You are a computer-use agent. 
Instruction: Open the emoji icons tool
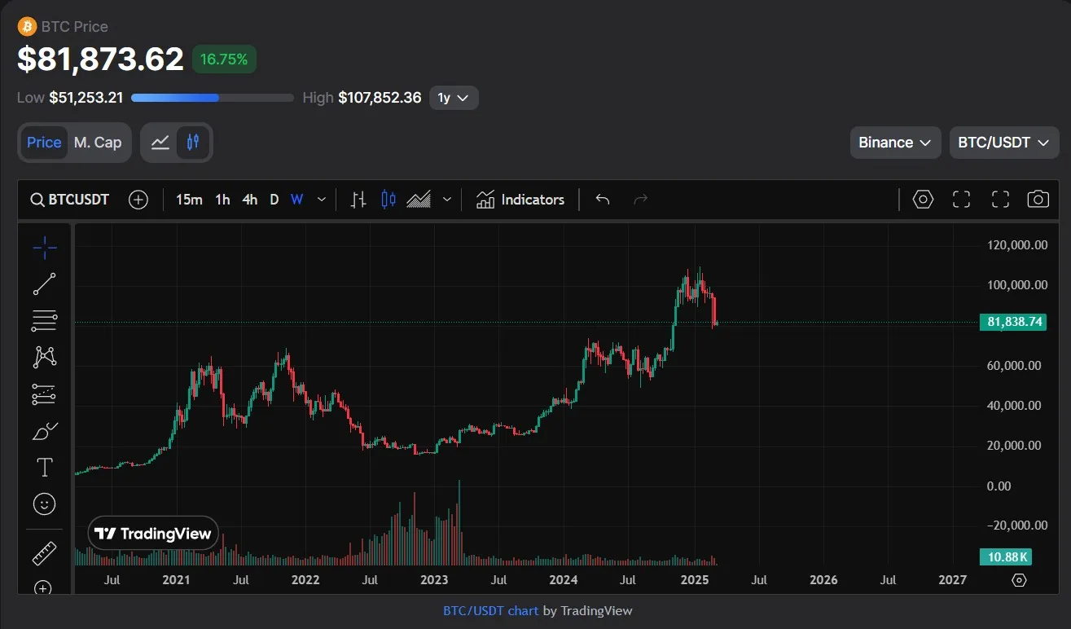[x=44, y=504]
